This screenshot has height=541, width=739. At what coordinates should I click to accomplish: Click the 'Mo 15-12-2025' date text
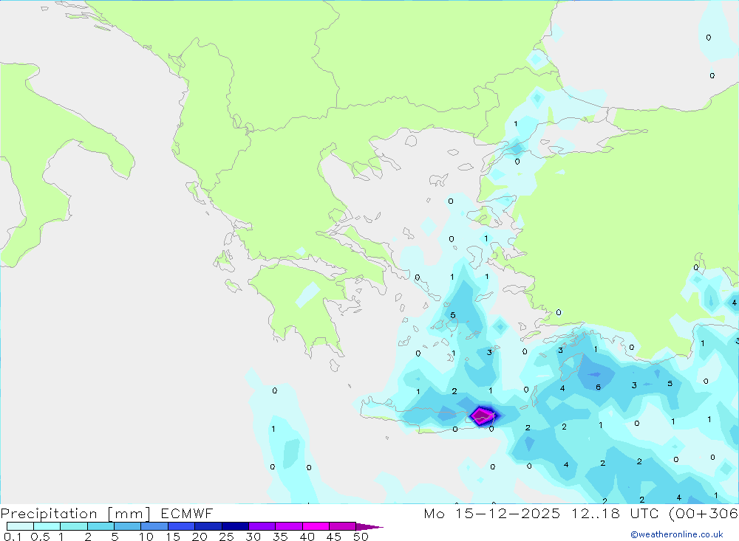coord(492,514)
